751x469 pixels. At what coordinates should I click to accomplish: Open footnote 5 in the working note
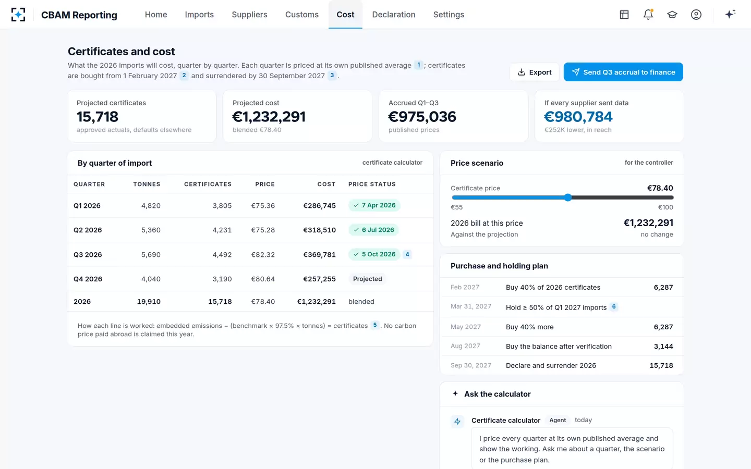tap(375, 325)
